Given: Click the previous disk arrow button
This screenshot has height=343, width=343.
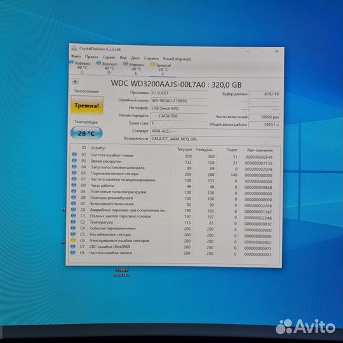Looking at the screenshot, I should click(x=75, y=81).
